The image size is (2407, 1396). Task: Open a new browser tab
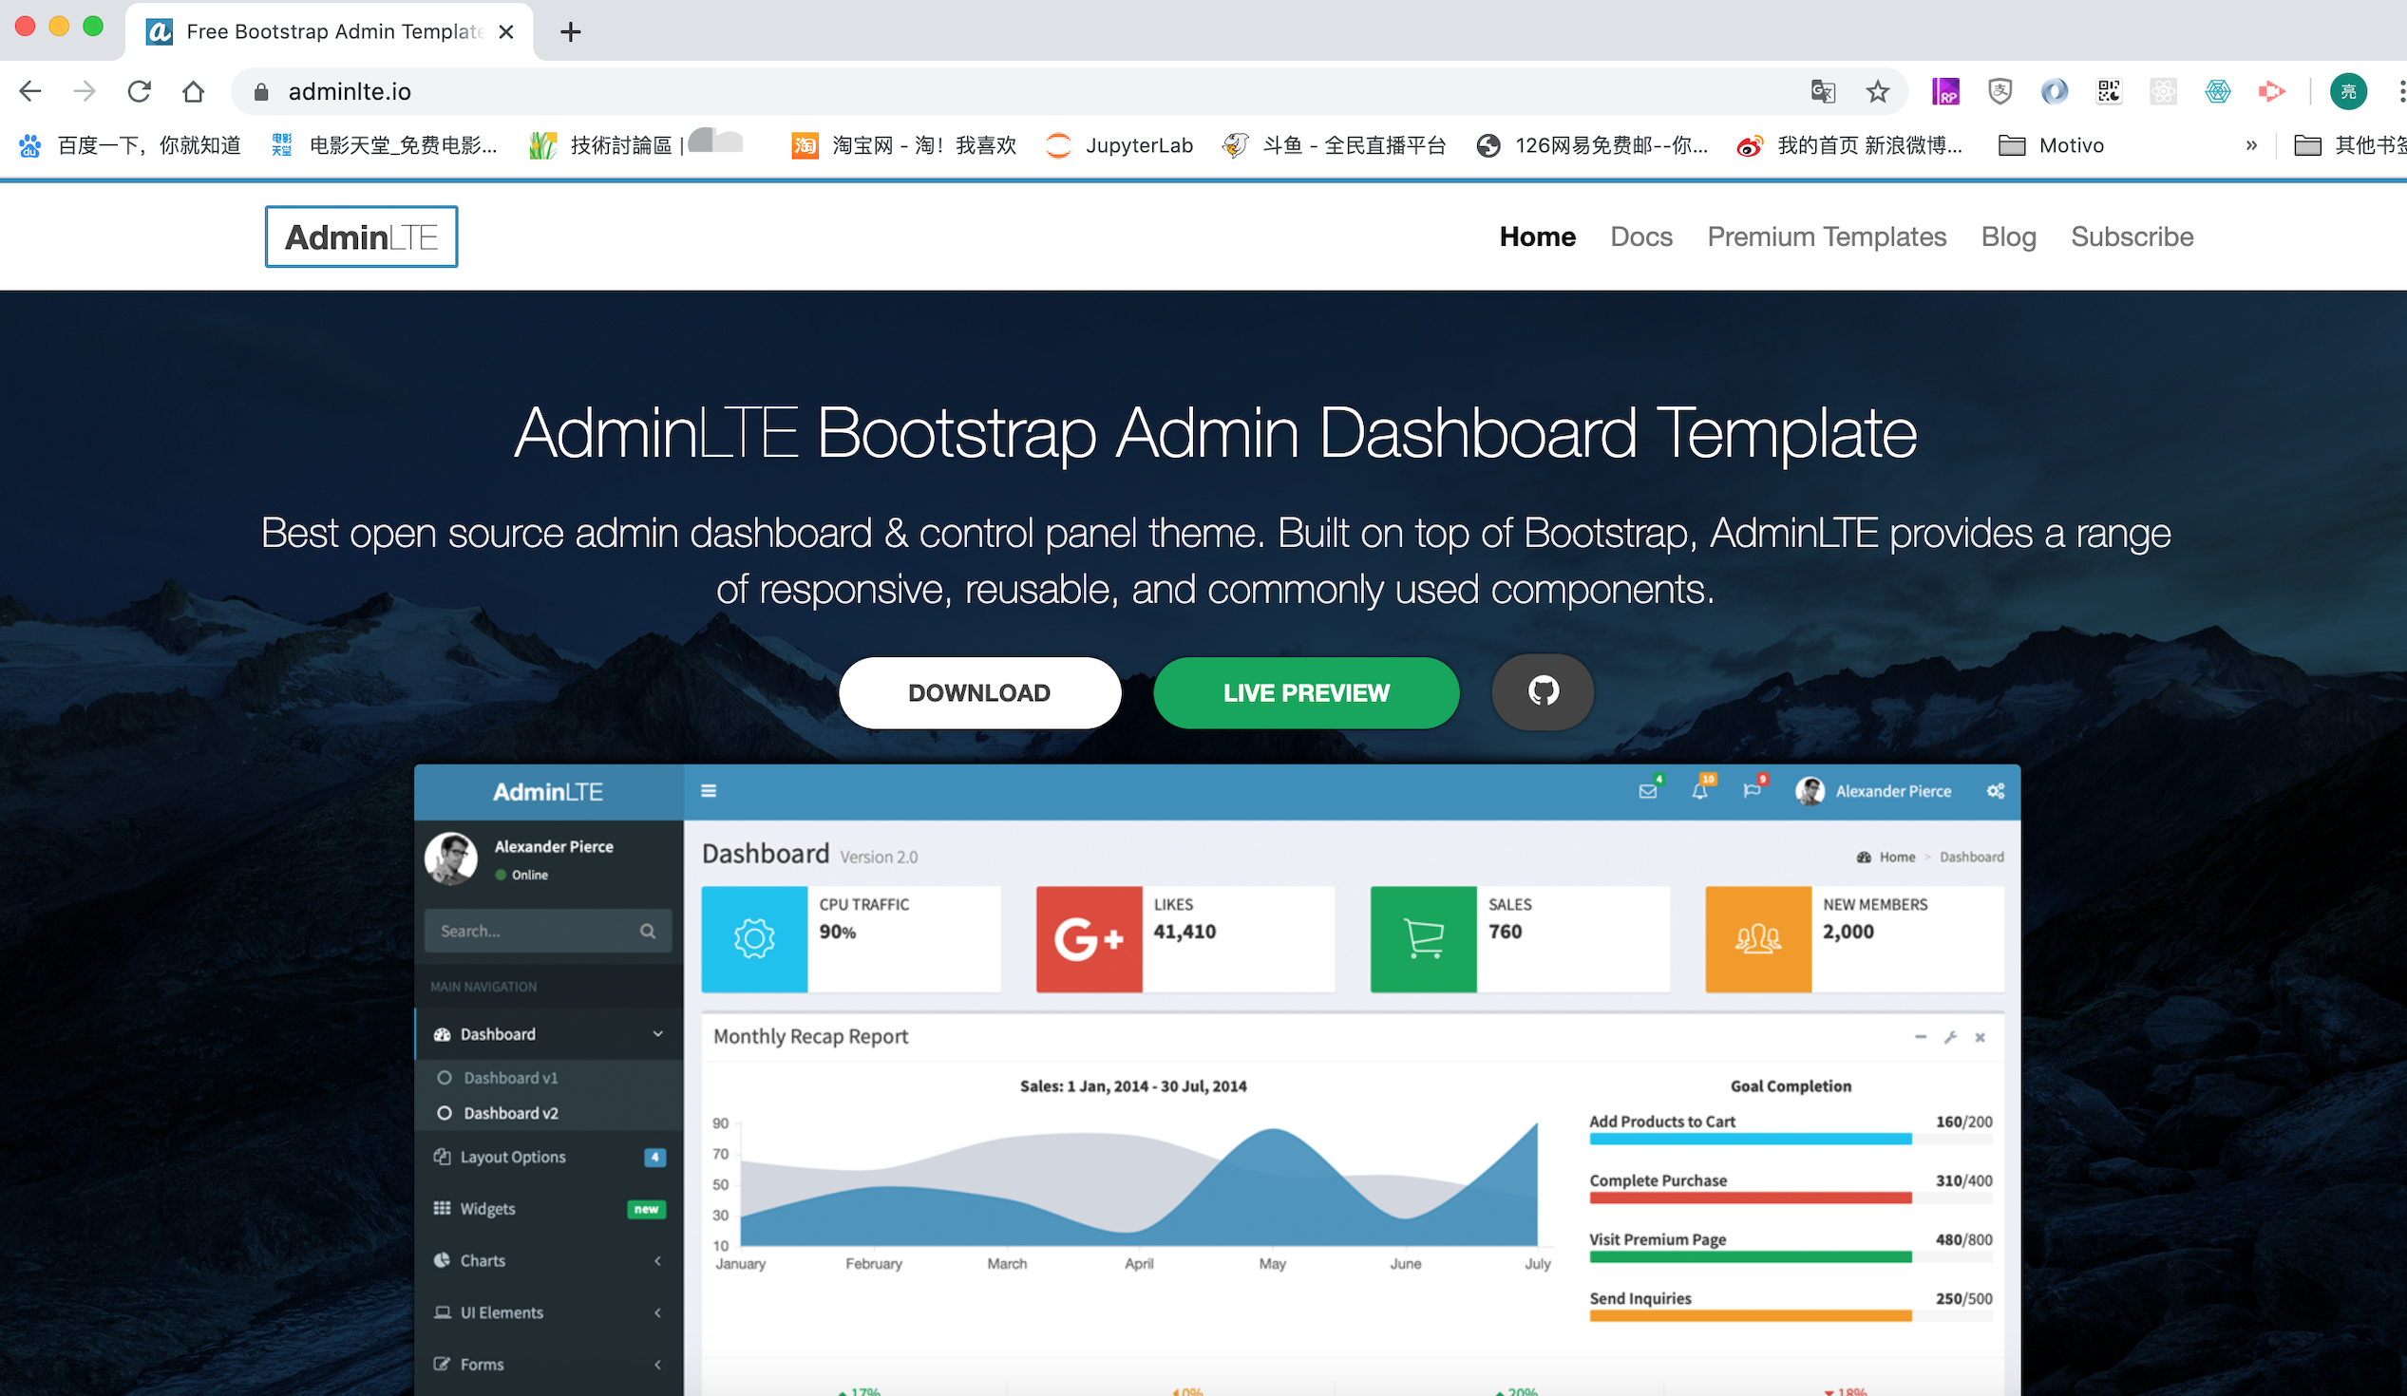coord(570,32)
